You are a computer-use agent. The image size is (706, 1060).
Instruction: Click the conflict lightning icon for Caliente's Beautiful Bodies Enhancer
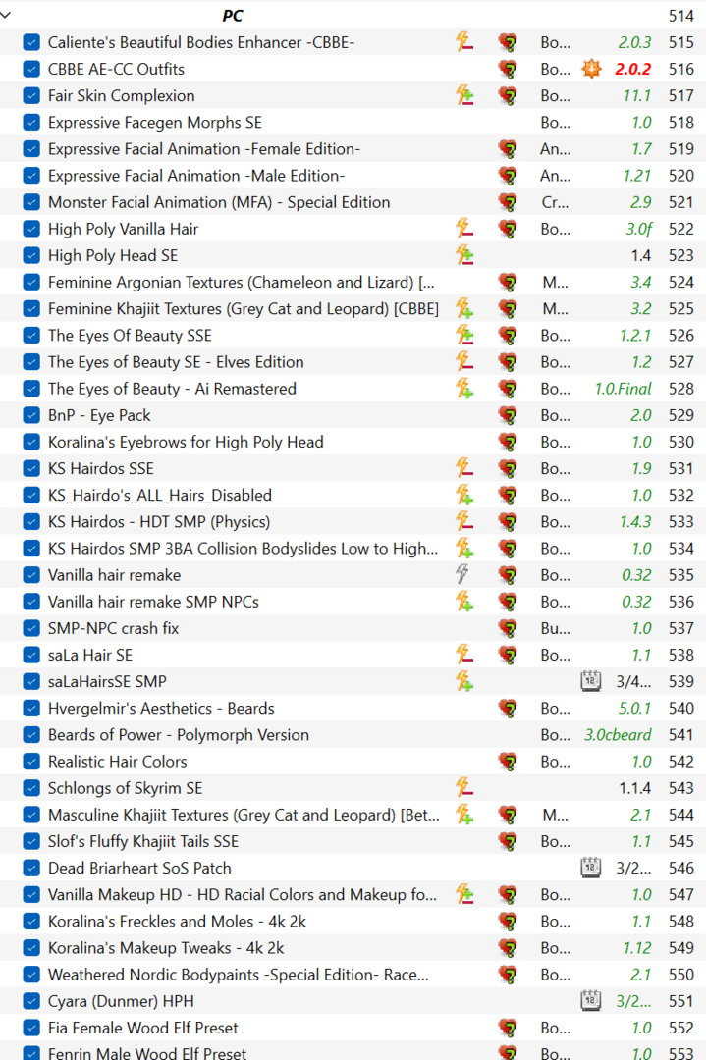point(463,42)
